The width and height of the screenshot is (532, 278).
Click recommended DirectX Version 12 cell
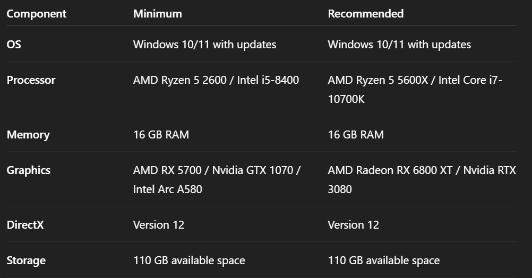tap(354, 225)
